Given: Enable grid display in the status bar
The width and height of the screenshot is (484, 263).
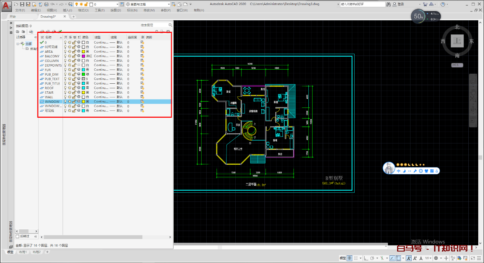Looking at the screenshot, I should [349, 258].
